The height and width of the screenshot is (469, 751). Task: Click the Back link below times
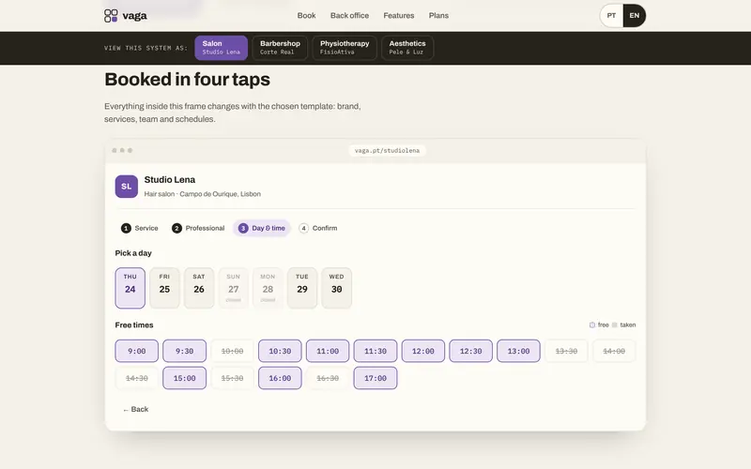(x=135, y=409)
